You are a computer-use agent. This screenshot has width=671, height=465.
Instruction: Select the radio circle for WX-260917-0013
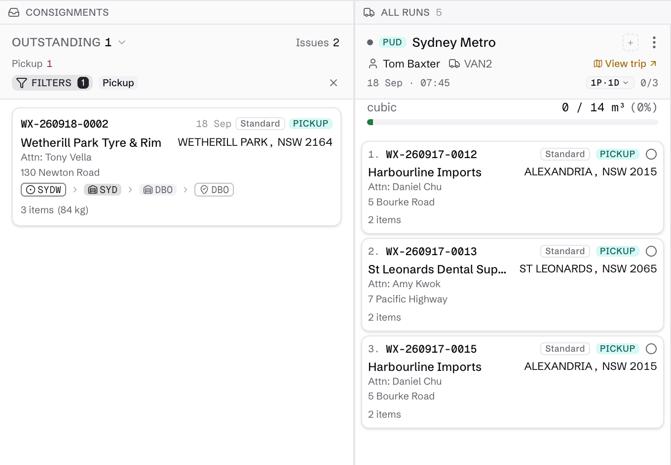click(651, 251)
